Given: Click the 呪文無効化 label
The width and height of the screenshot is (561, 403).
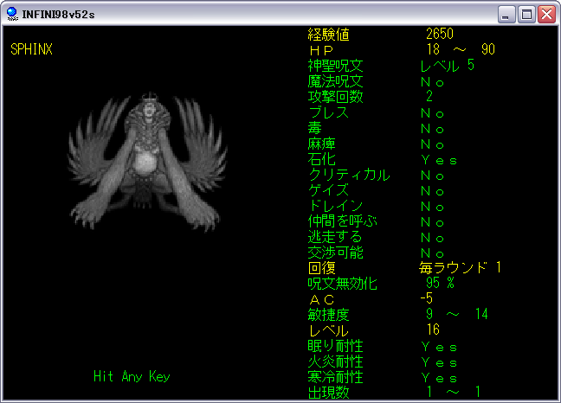Looking at the screenshot, I should click(x=342, y=284).
